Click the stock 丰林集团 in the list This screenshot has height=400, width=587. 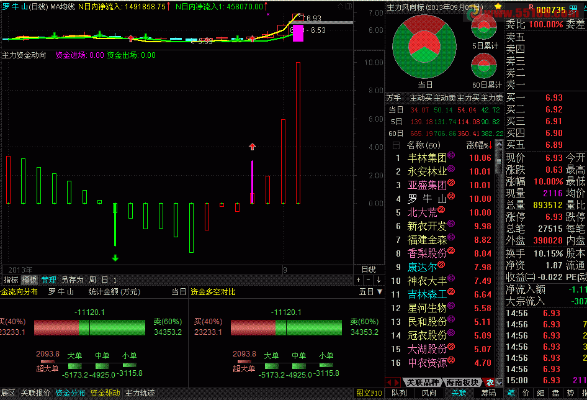(427, 158)
